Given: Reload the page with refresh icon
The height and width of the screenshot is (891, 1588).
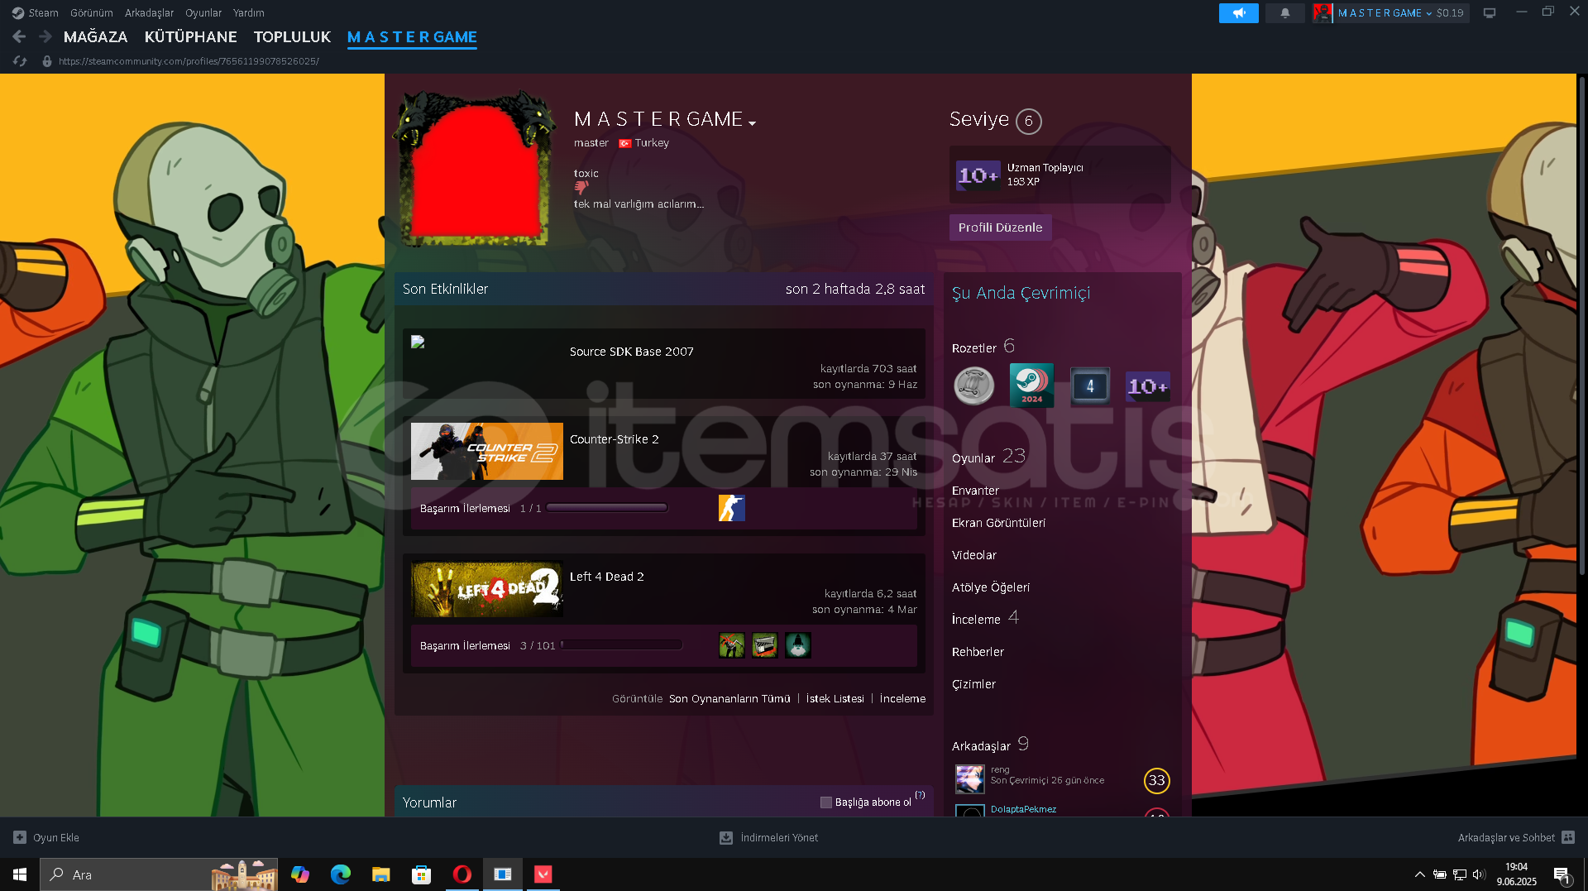Looking at the screenshot, I should (x=20, y=61).
